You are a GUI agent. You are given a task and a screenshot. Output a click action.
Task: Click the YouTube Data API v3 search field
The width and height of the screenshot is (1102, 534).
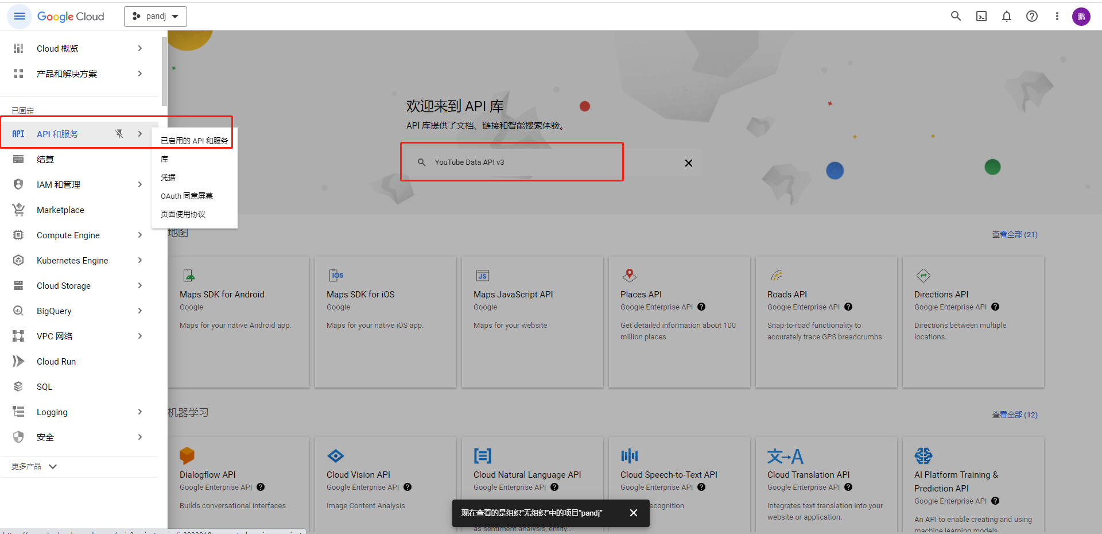click(x=517, y=162)
